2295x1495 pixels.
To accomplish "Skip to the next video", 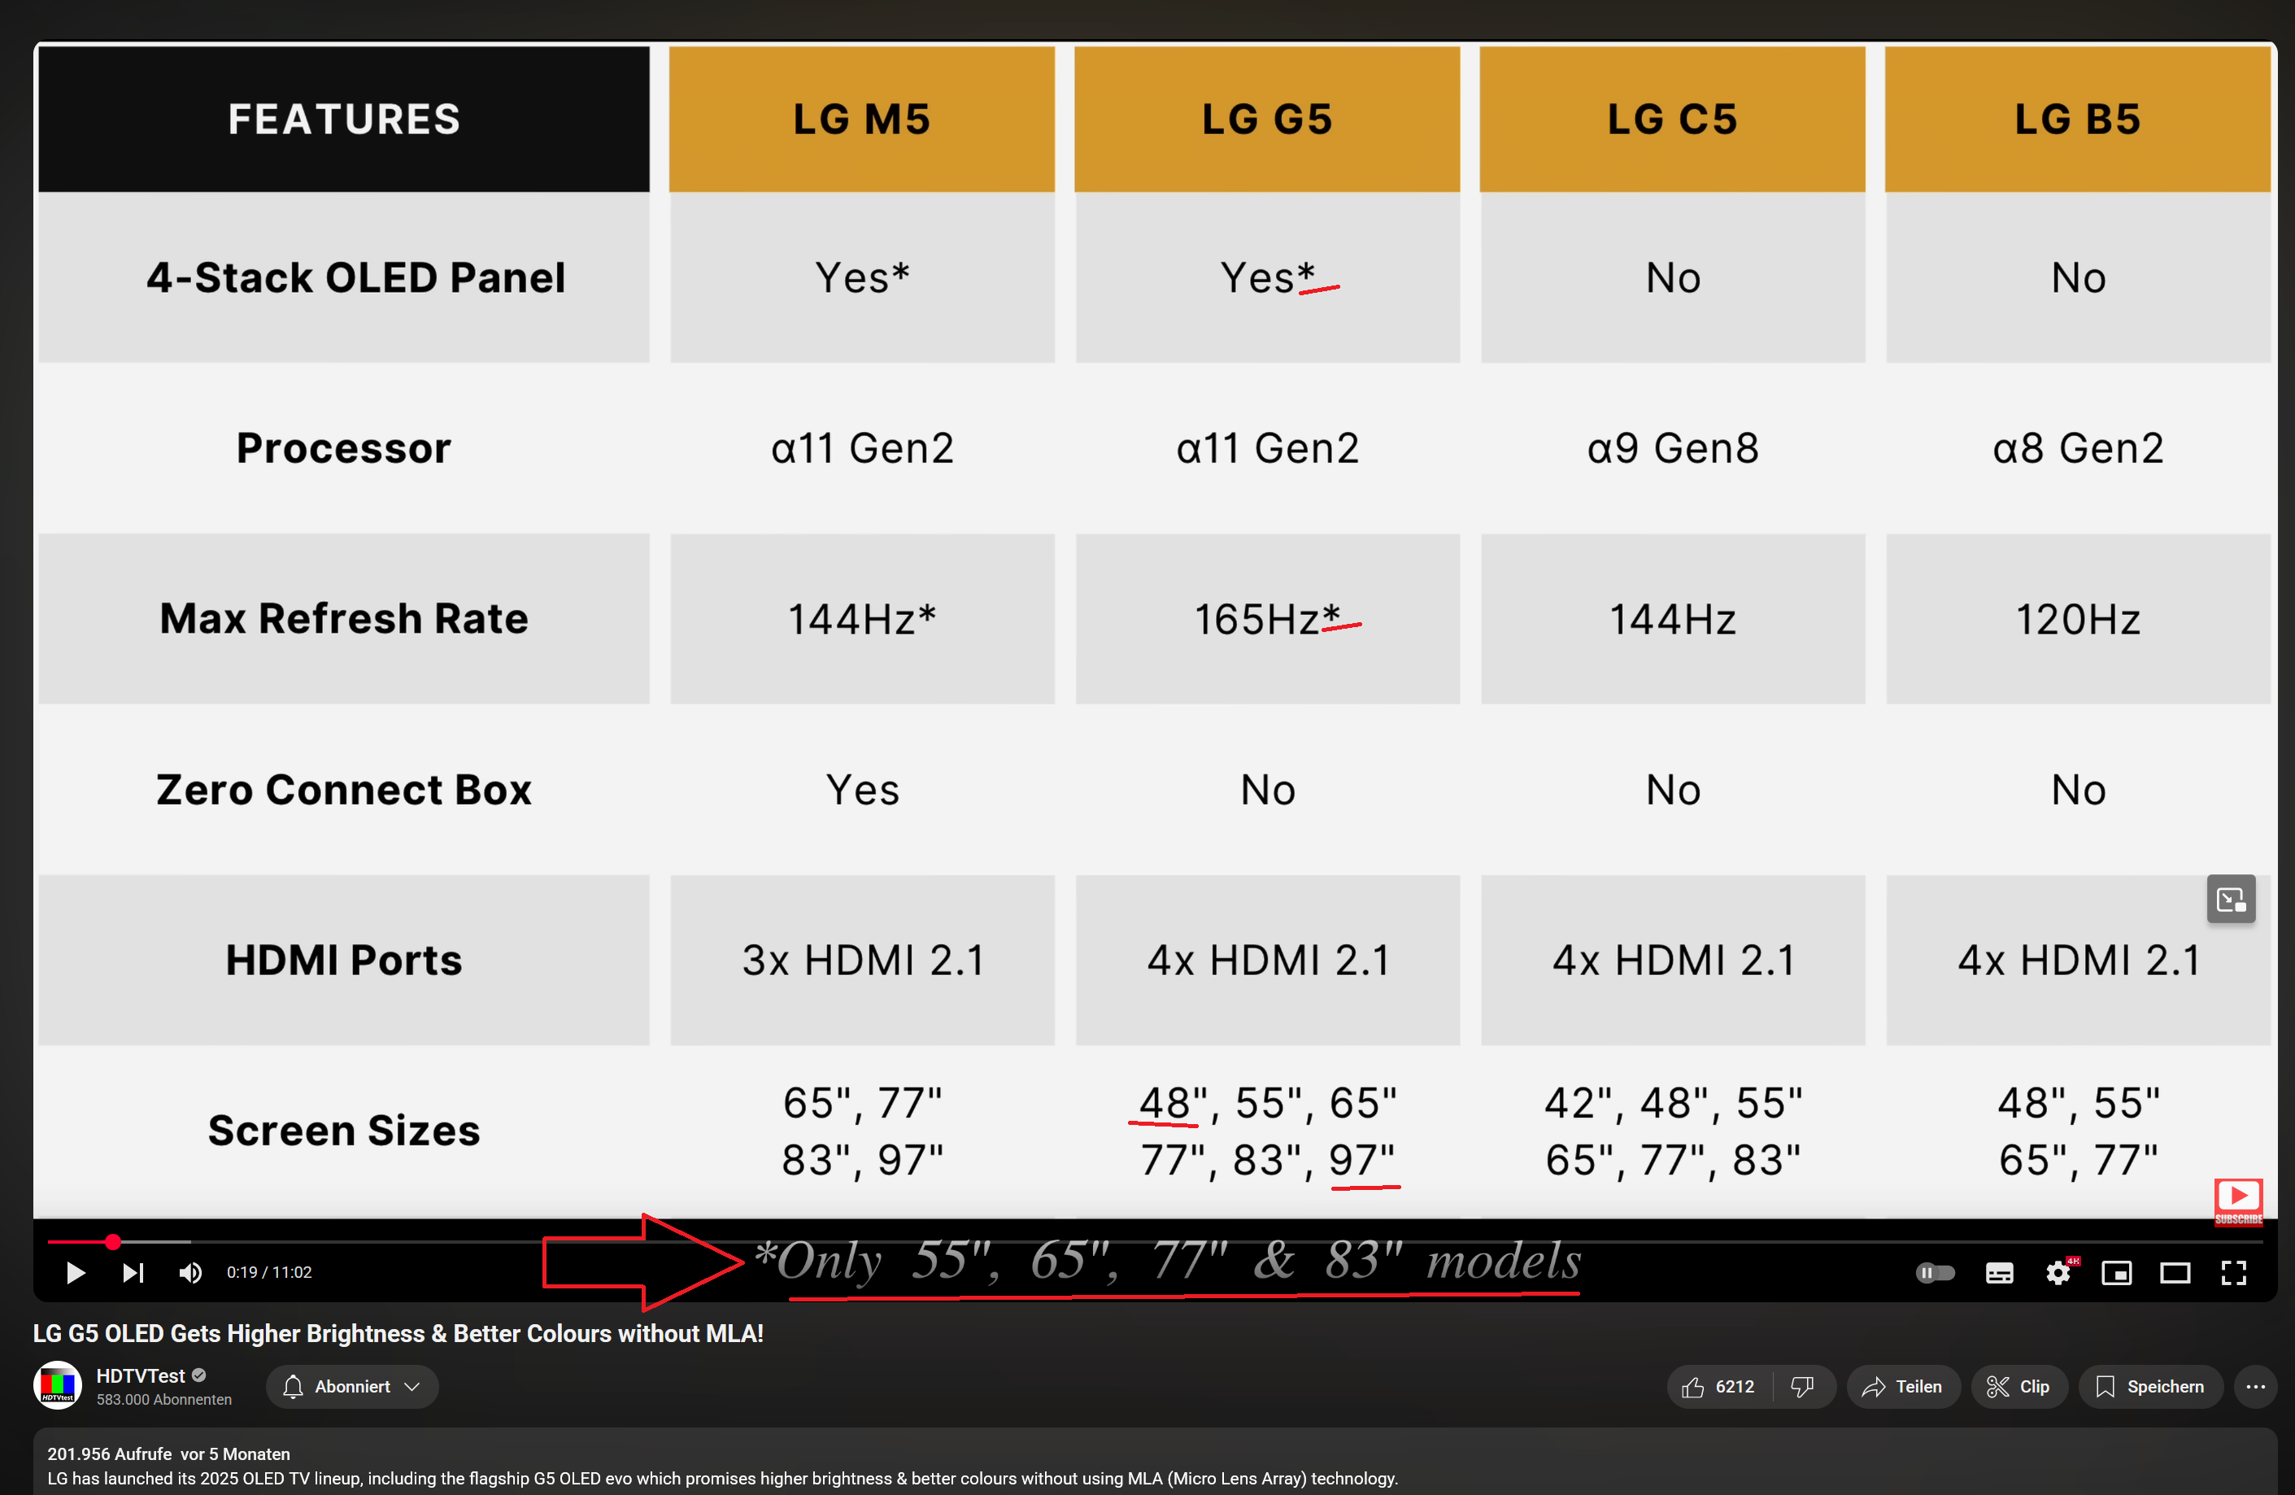I will click(x=133, y=1273).
